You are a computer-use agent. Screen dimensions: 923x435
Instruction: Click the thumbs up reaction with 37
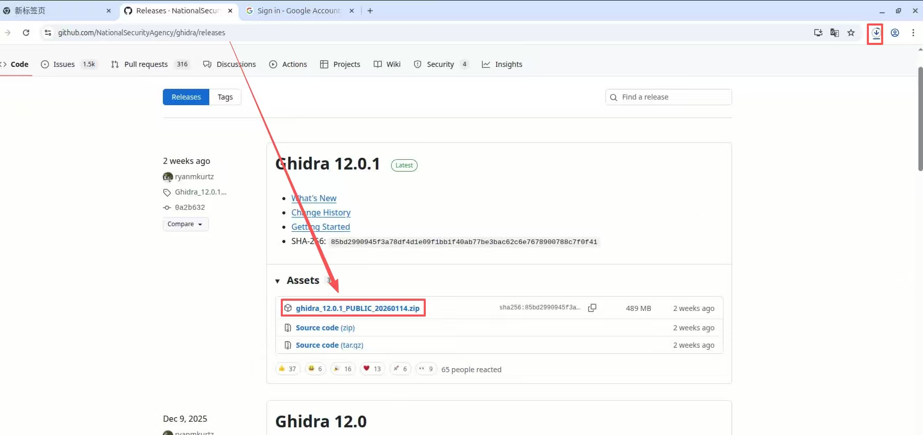click(x=287, y=369)
